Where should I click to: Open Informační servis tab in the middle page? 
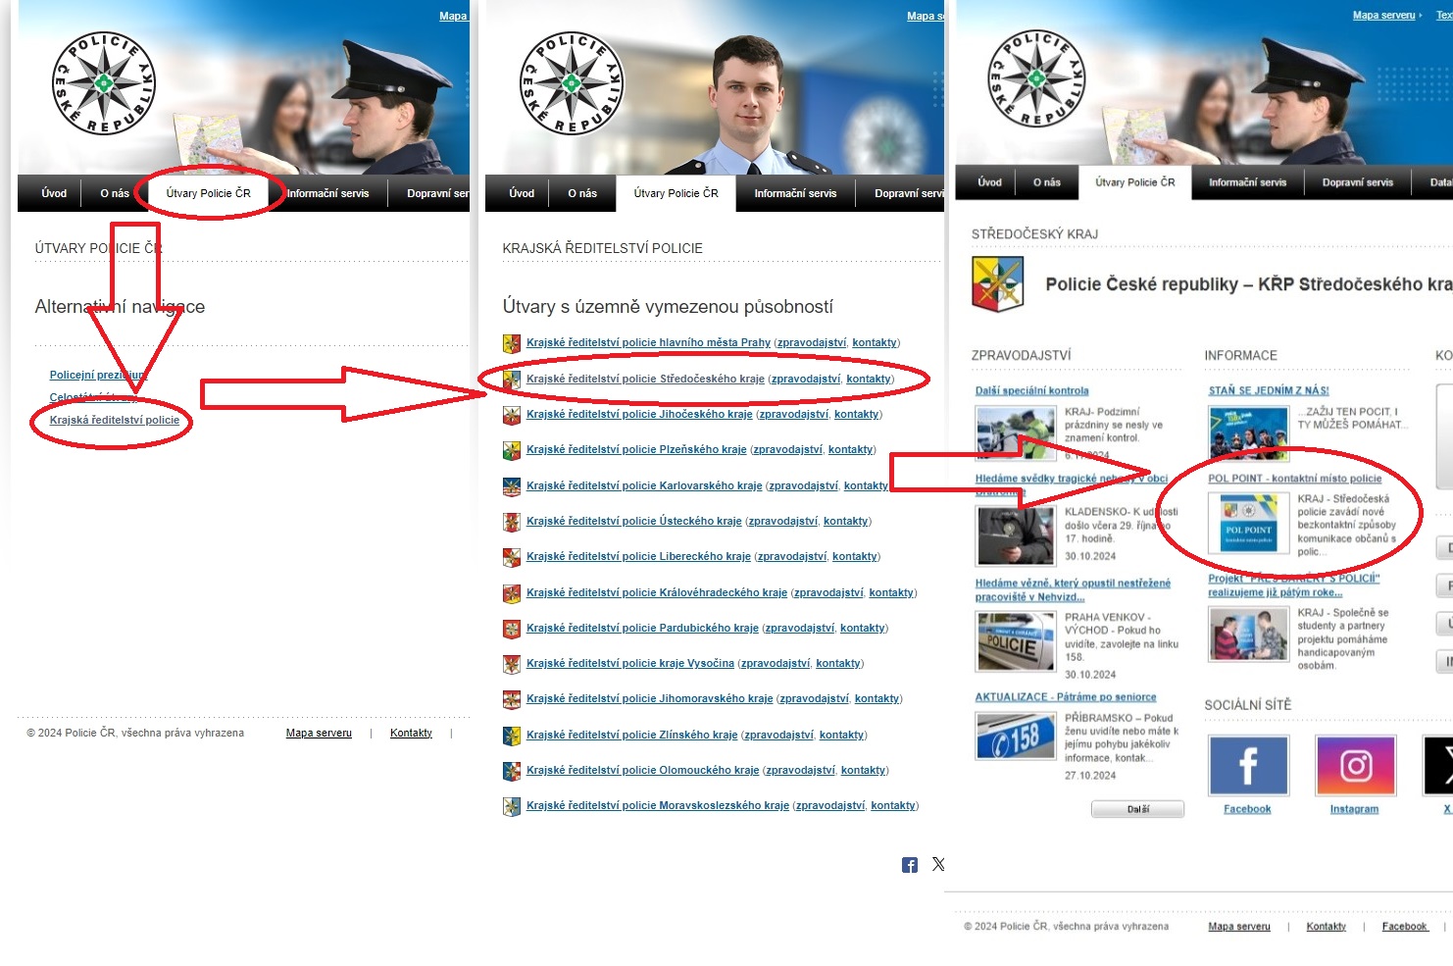(x=795, y=193)
